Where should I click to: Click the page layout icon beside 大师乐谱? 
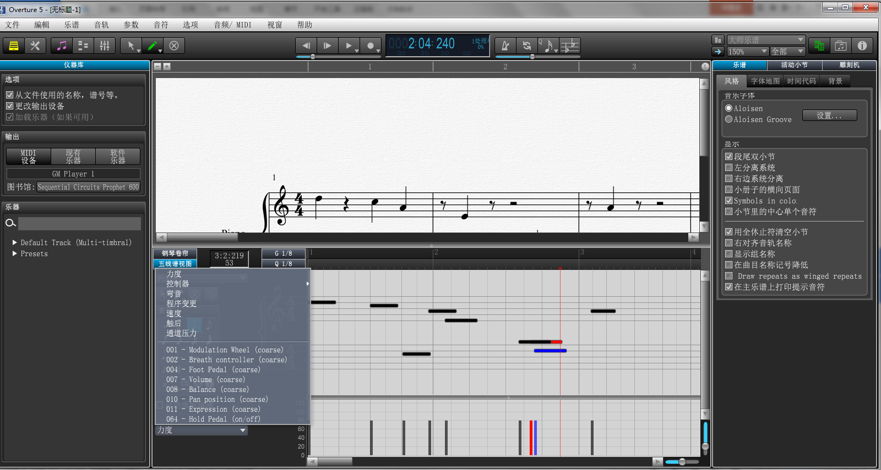(x=717, y=40)
